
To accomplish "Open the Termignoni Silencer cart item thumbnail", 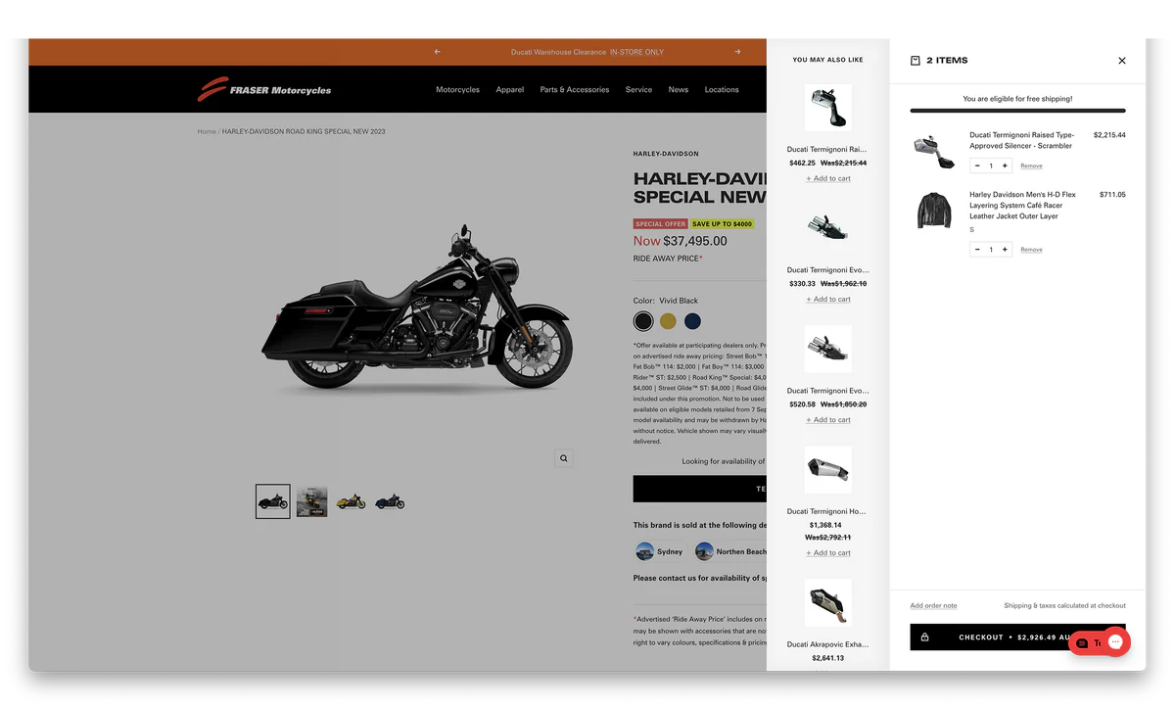I will (933, 152).
